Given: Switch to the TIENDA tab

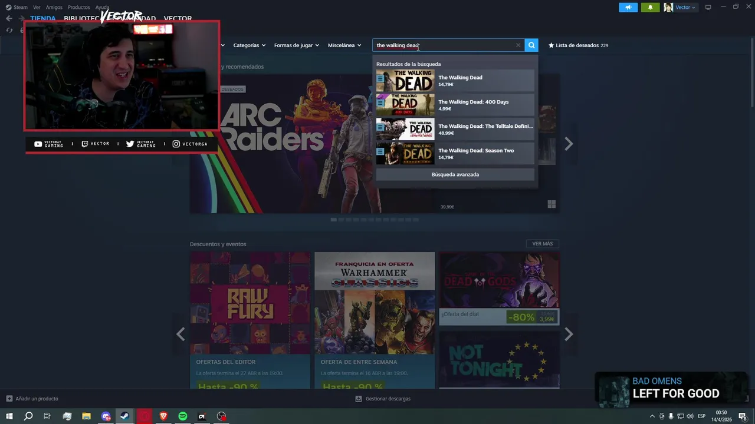Looking at the screenshot, I should click(43, 18).
